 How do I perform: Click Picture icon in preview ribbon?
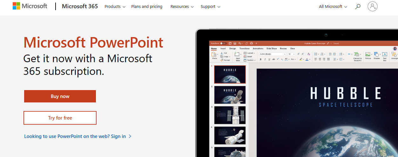[368, 54]
